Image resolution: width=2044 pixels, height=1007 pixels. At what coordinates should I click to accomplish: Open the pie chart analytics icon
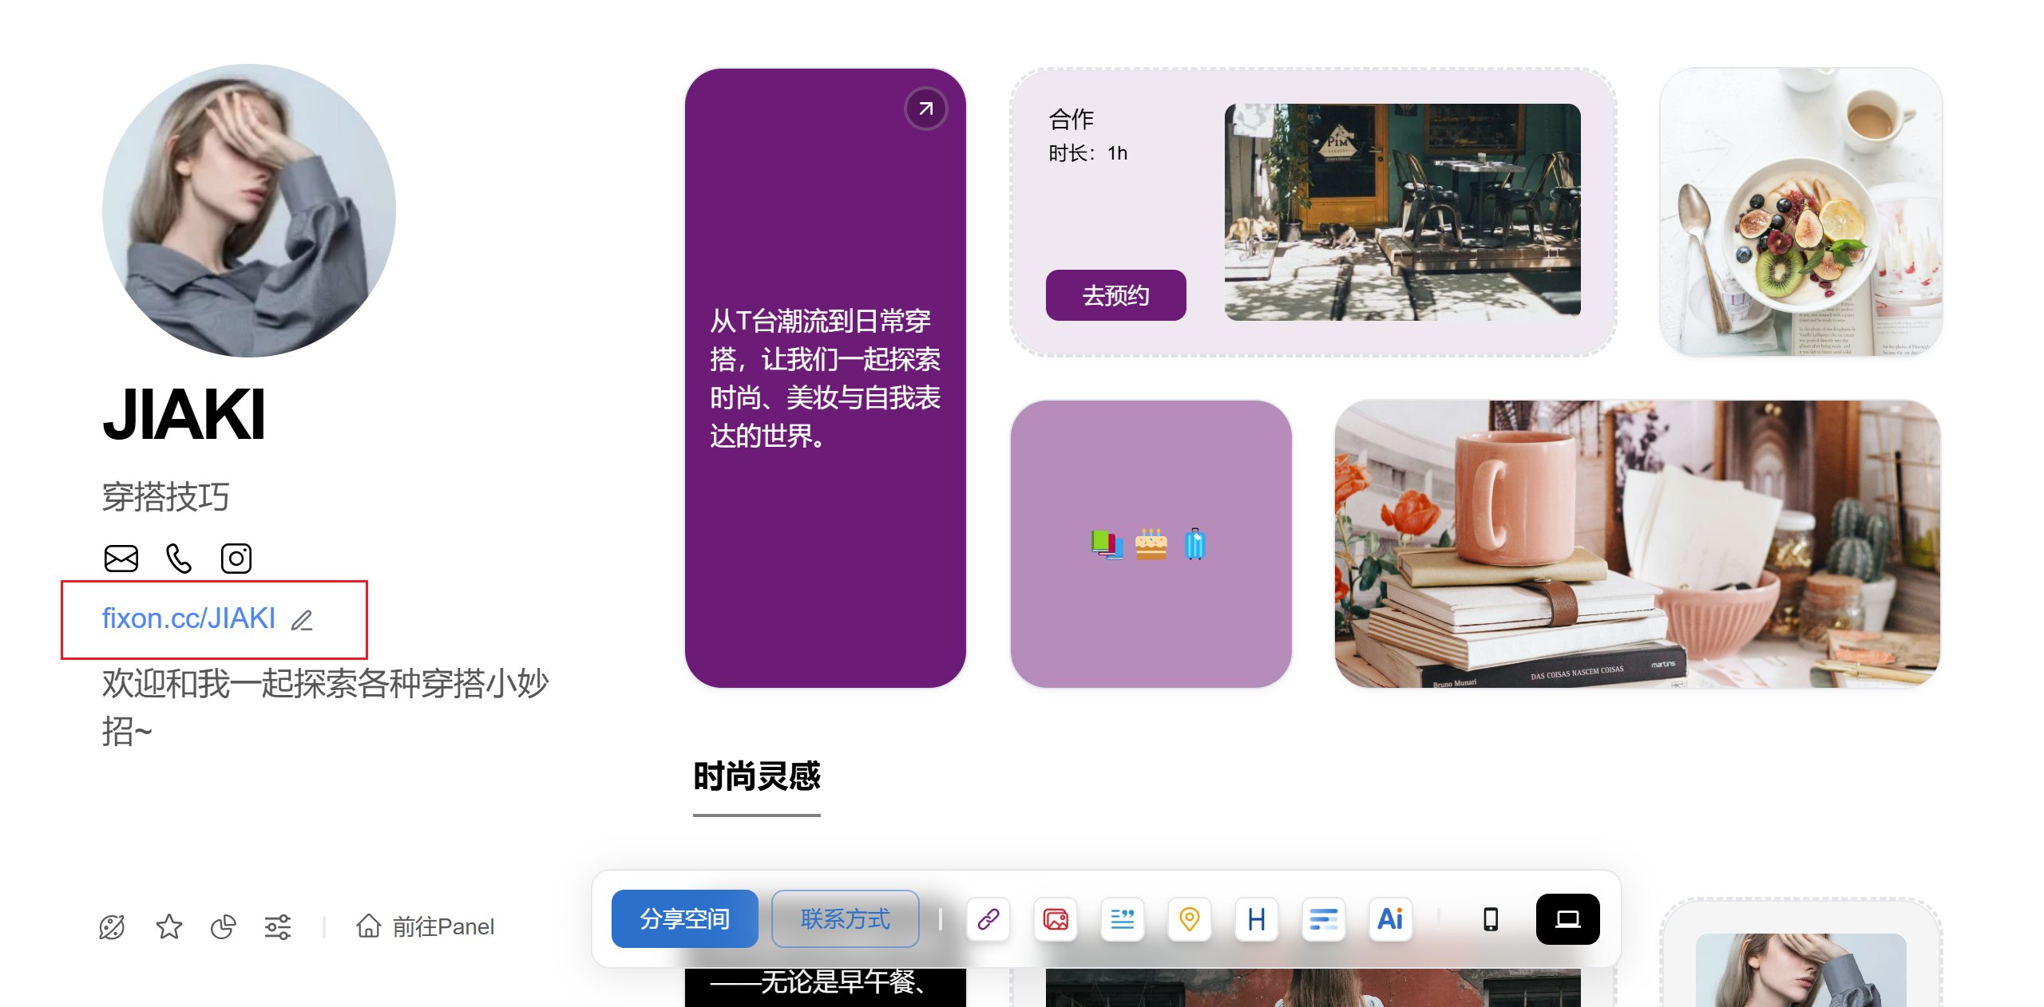[x=224, y=926]
